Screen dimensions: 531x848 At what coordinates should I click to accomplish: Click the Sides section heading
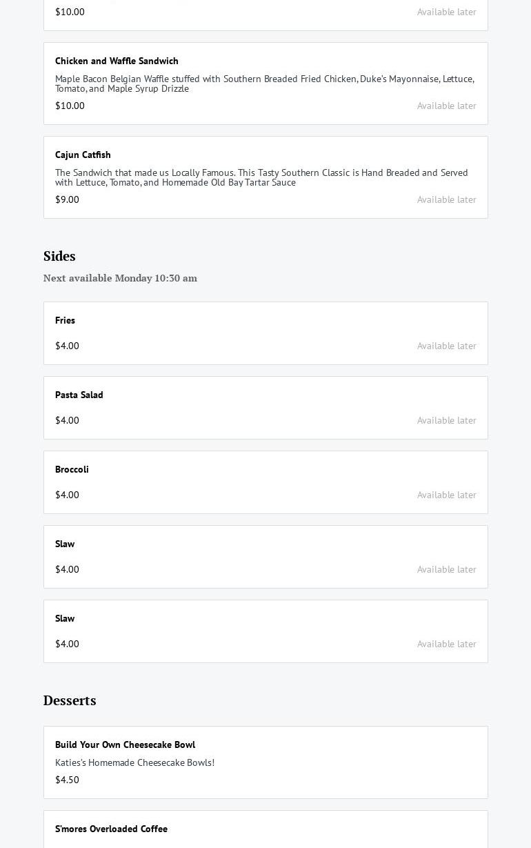click(59, 257)
